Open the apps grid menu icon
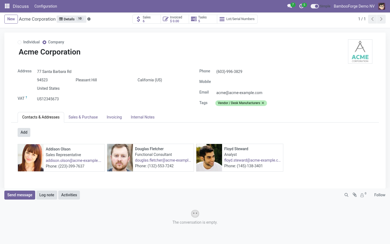The height and width of the screenshot is (244, 390). 7,6
